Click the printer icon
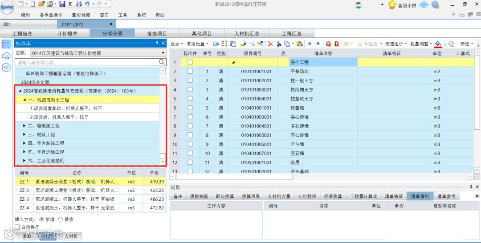 pyautogui.click(x=78, y=4)
